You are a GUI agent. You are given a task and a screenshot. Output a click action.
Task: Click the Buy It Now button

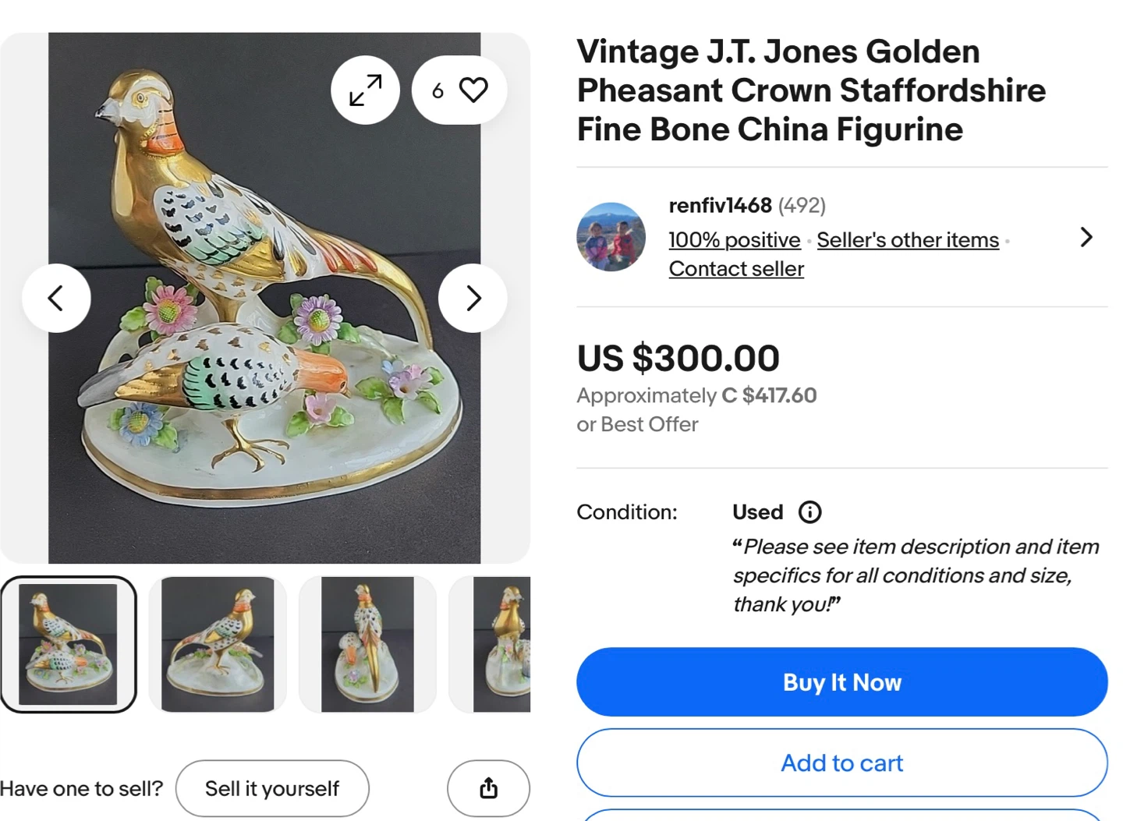click(841, 682)
